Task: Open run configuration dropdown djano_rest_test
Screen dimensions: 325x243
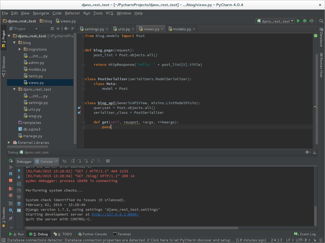Action: 275,21
